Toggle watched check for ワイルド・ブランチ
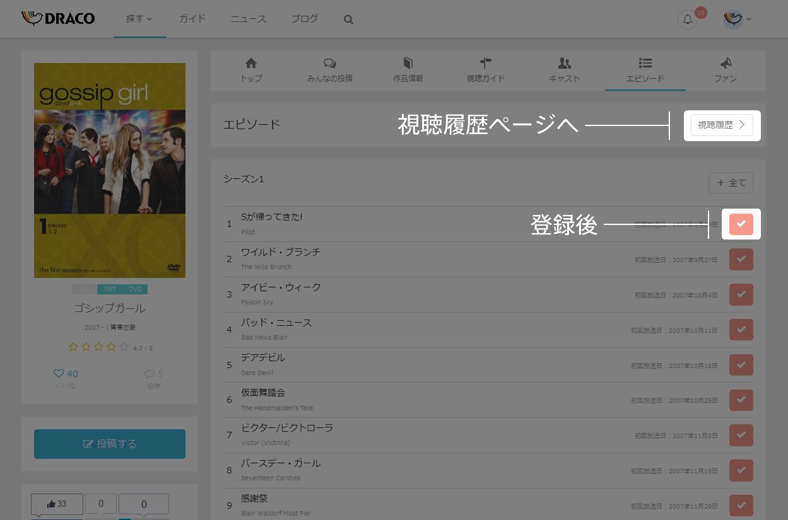This screenshot has width=788, height=520. (741, 259)
